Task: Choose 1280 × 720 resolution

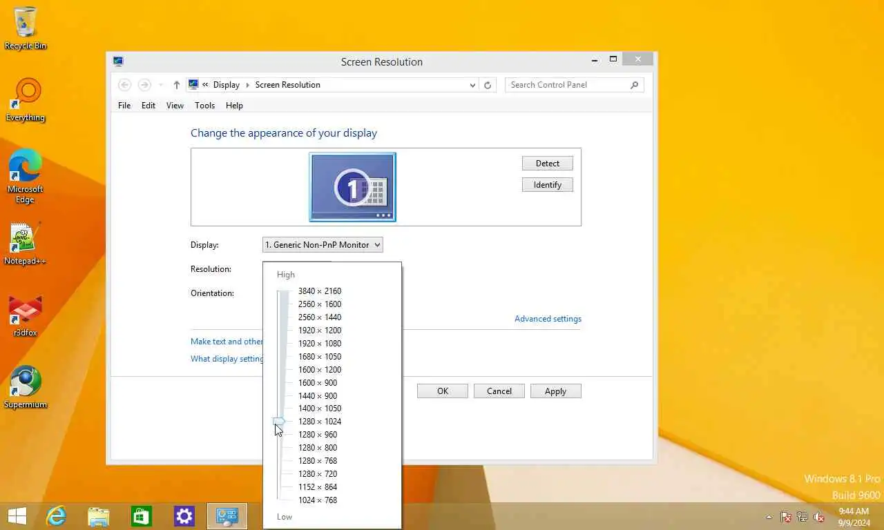Action: tap(318, 474)
